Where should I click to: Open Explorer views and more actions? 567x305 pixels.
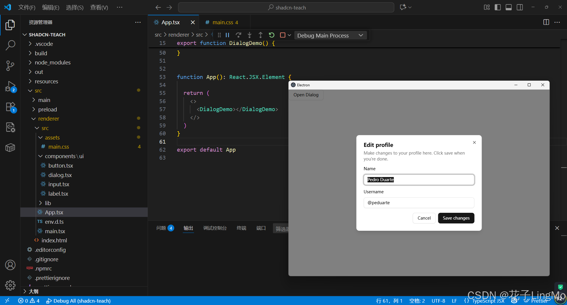point(138,22)
